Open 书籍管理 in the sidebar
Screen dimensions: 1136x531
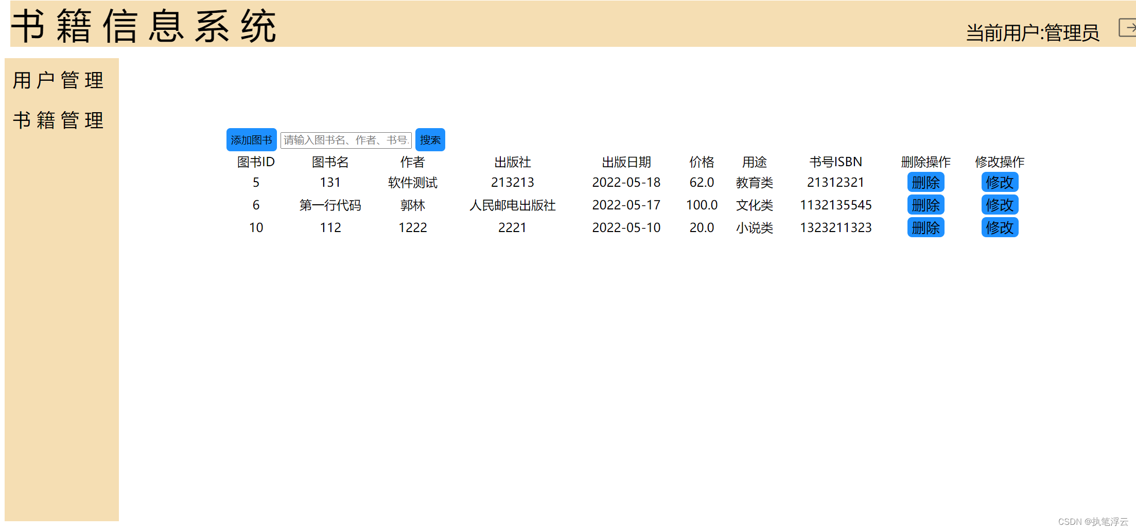coord(58,120)
